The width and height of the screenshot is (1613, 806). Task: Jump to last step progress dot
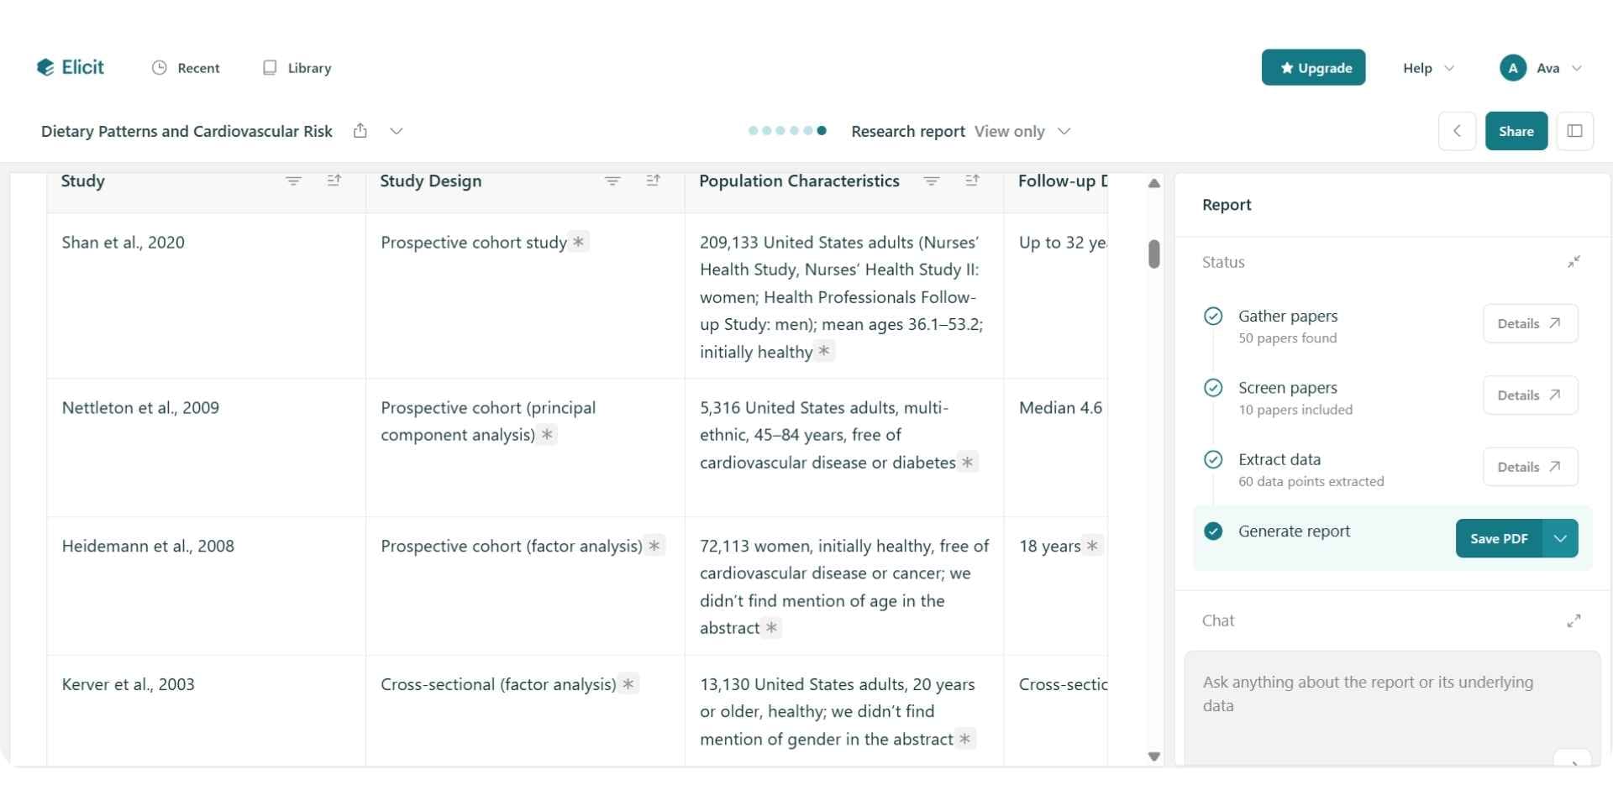[x=822, y=131]
